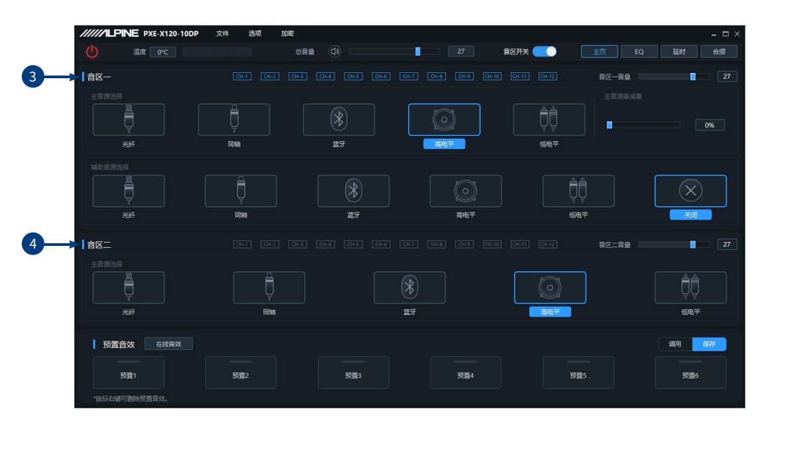Adjust the 音区一音量 slider
The image size is (795, 458).
coord(674,76)
